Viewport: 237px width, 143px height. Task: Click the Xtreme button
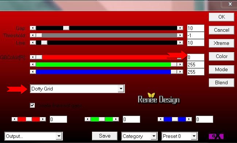[x=222, y=43]
